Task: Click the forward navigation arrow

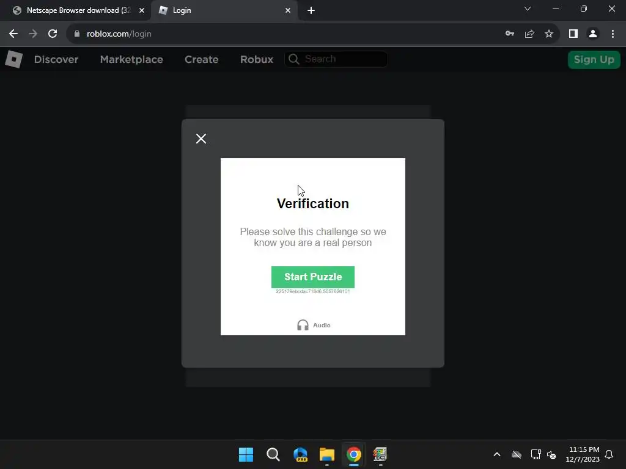Action: tap(33, 34)
